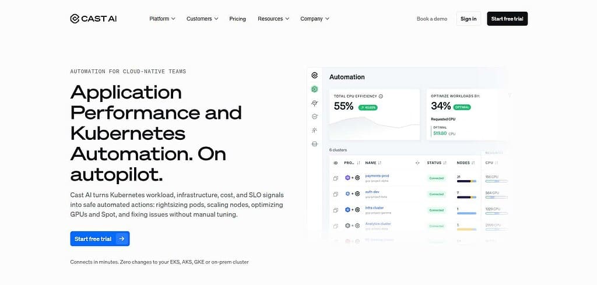Expand the Platform menu
597x285 pixels.
(162, 19)
